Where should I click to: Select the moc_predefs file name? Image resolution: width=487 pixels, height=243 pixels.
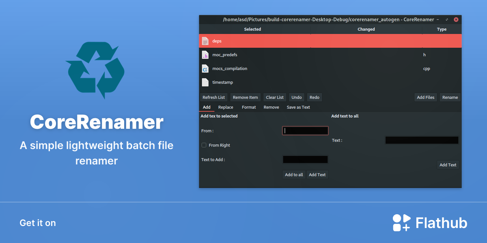click(x=225, y=55)
